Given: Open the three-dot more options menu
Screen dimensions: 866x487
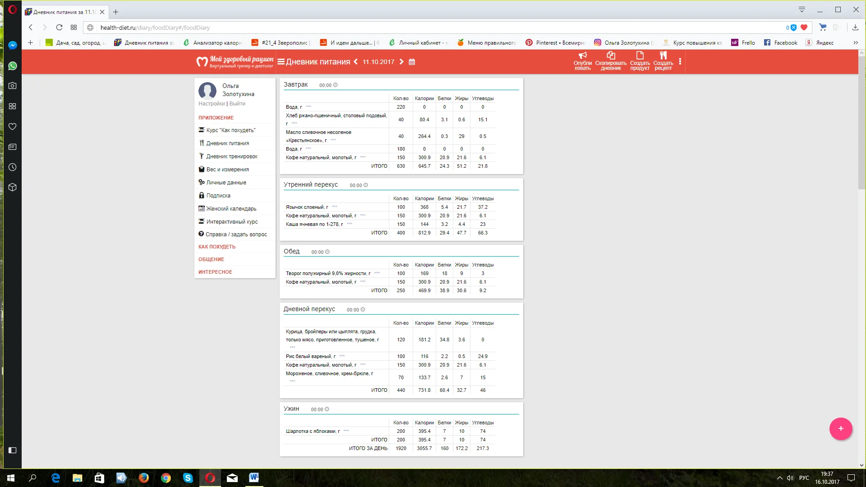Looking at the screenshot, I should (x=680, y=62).
